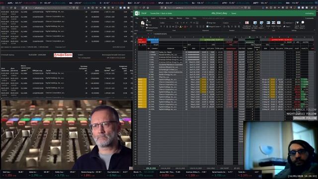Click the Copy command in the Clipboard group
This screenshot has height=179, width=318.
tap(149, 25)
